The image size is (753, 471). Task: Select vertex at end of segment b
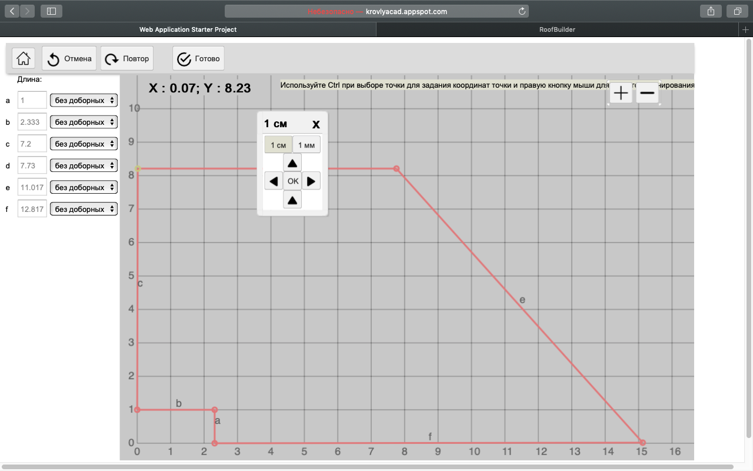[215, 410]
